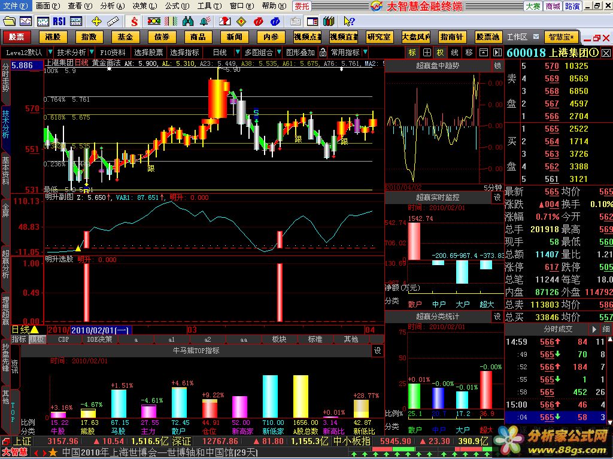Toggle the 移 move button
The width and height of the screenshot is (613, 459).
[469, 52]
